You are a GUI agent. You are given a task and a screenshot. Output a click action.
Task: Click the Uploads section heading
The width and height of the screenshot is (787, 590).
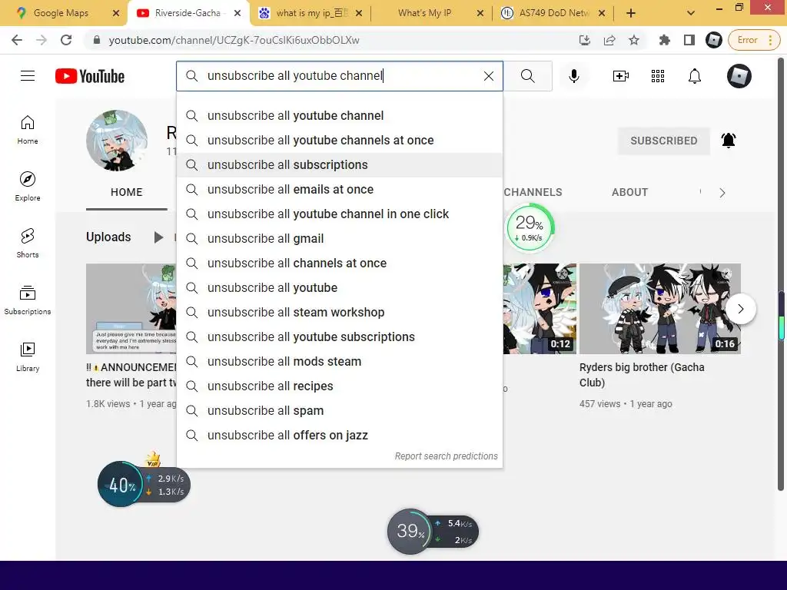[108, 237]
